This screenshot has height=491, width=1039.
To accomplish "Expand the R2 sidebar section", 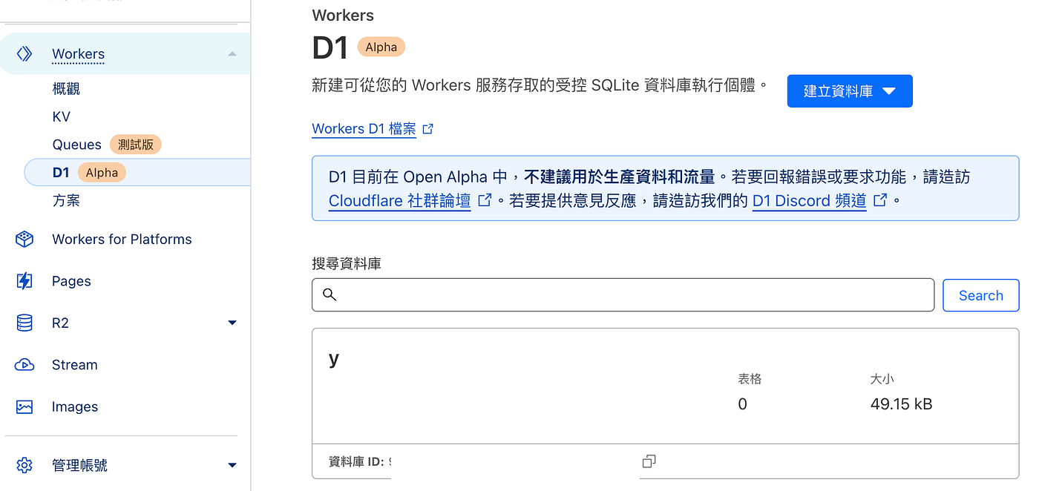I will 232,323.
